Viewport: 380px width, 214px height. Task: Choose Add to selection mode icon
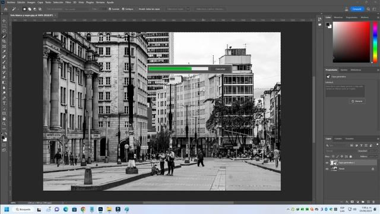[30, 9]
